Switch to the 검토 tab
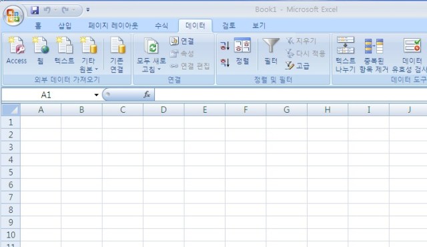The height and width of the screenshot is (247, 427). coord(229,26)
